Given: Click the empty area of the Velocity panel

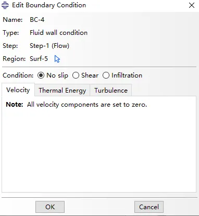Looking at the screenshot, I should 99,149.
